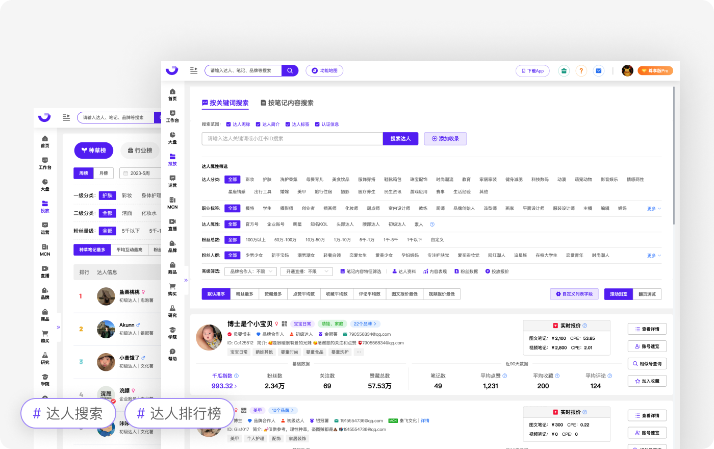
Task: Click the search magnifier button in top bar
Action: [290, 70]
